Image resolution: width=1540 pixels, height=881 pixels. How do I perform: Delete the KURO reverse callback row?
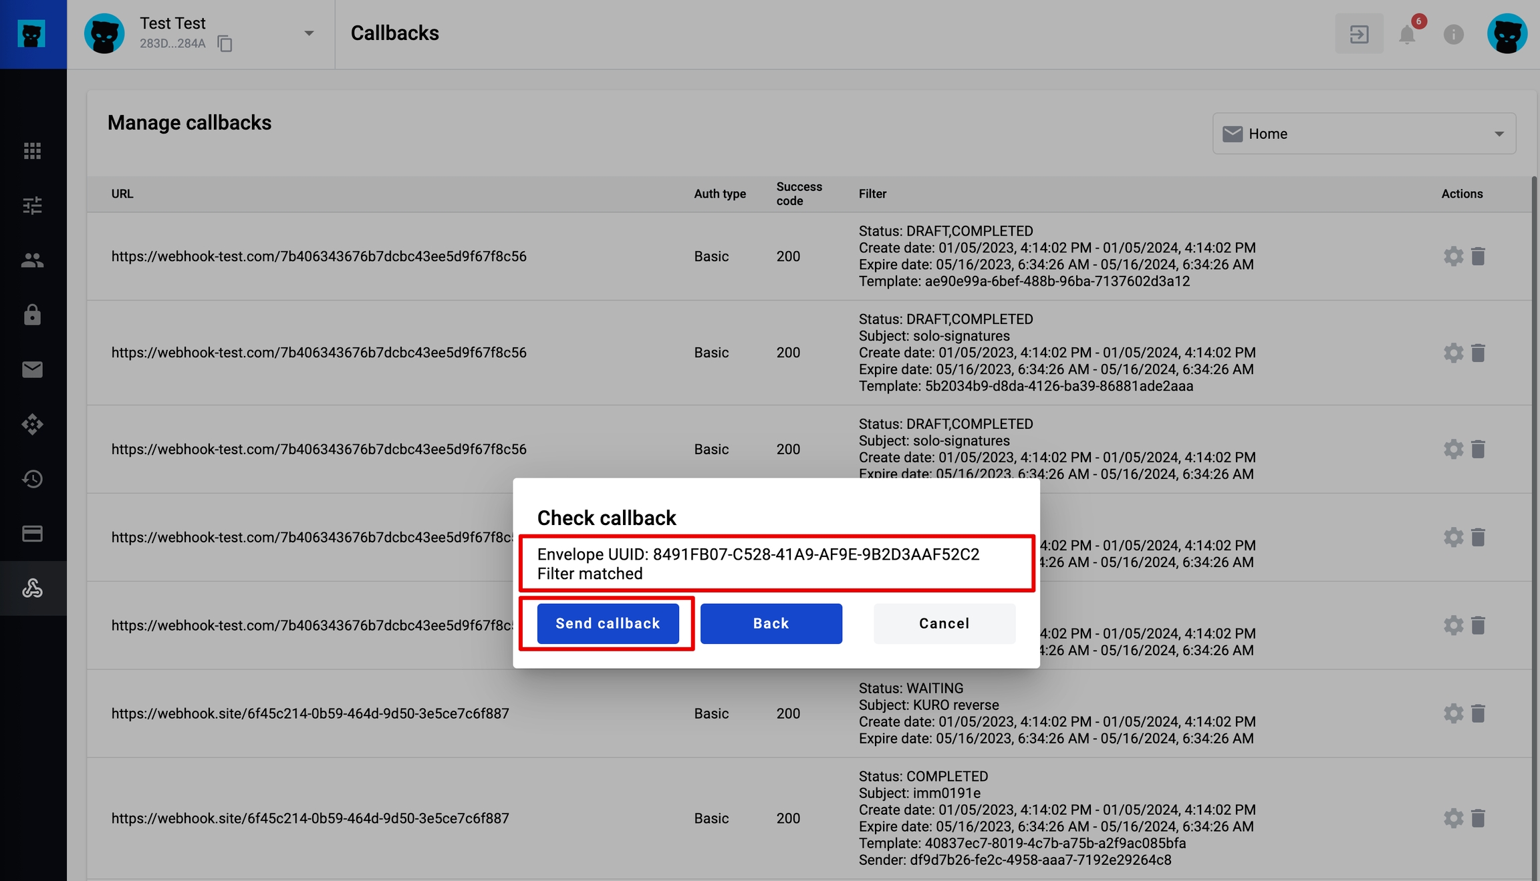pos(1478,713)
